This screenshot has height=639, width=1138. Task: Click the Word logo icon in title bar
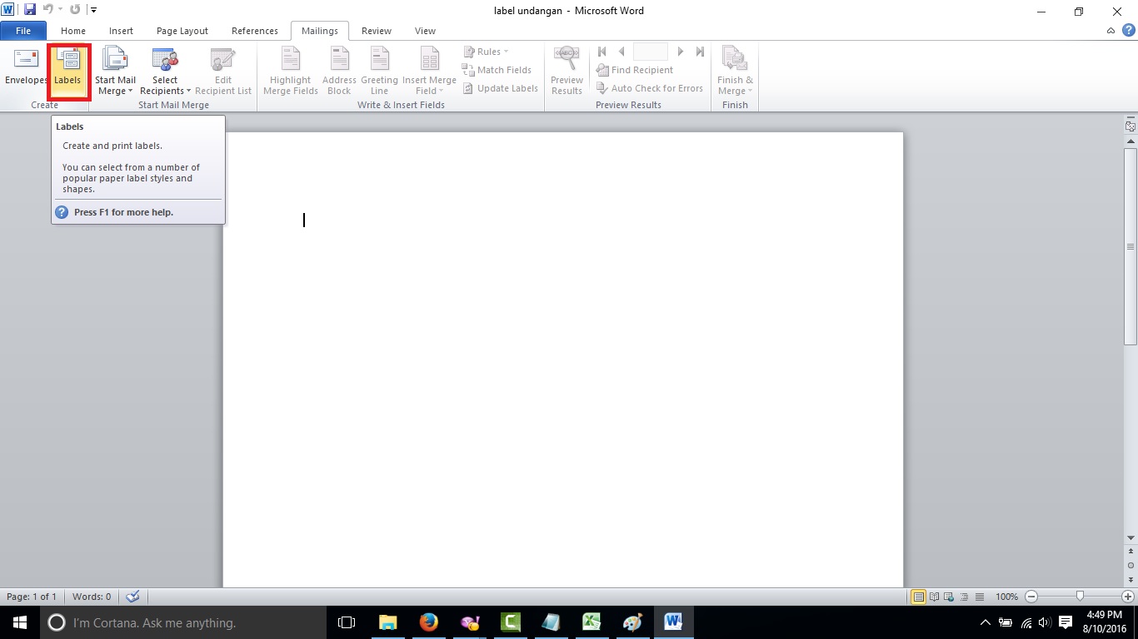pos(8,10)
